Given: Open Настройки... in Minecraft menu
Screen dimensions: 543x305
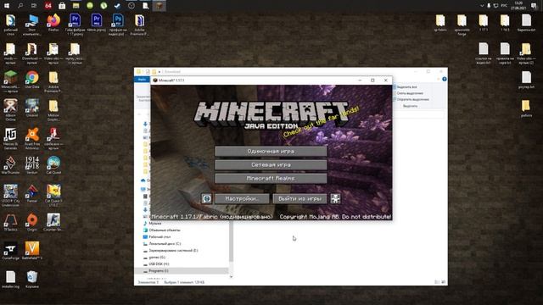Looking at the screenshot, I should [242, 198].
